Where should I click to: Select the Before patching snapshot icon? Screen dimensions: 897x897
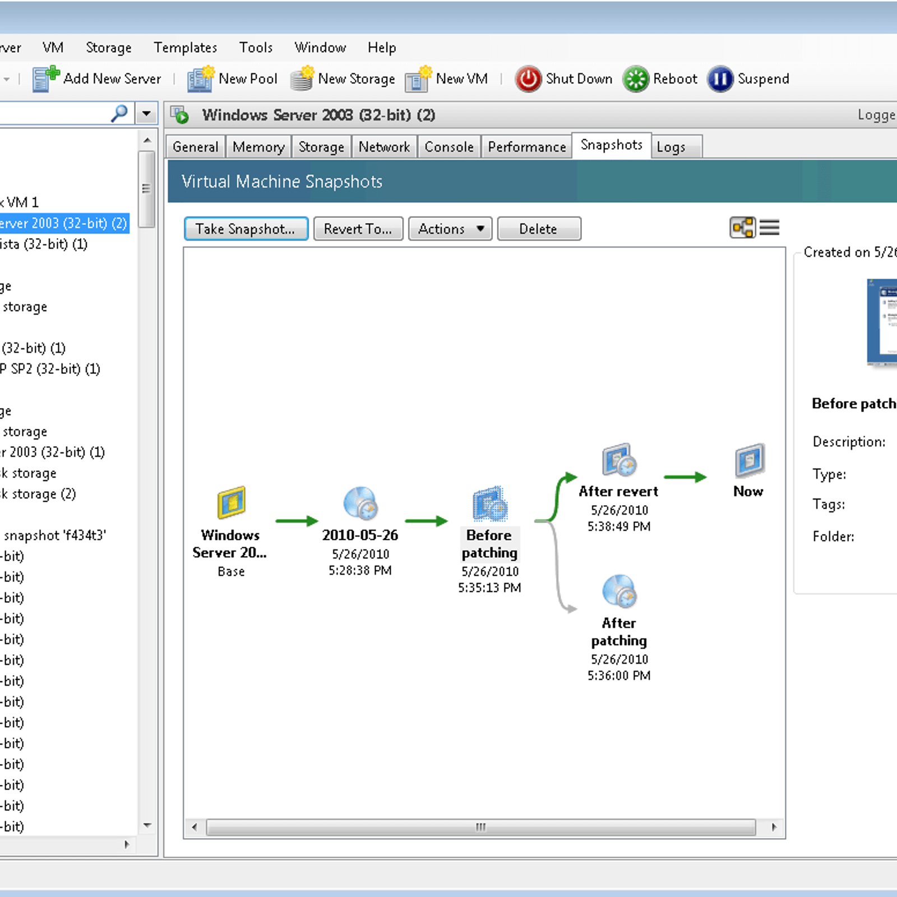pyautogui.click(x=490, y=504)
